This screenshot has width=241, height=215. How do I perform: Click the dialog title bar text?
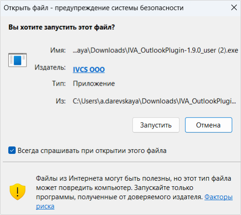point(93,8)
